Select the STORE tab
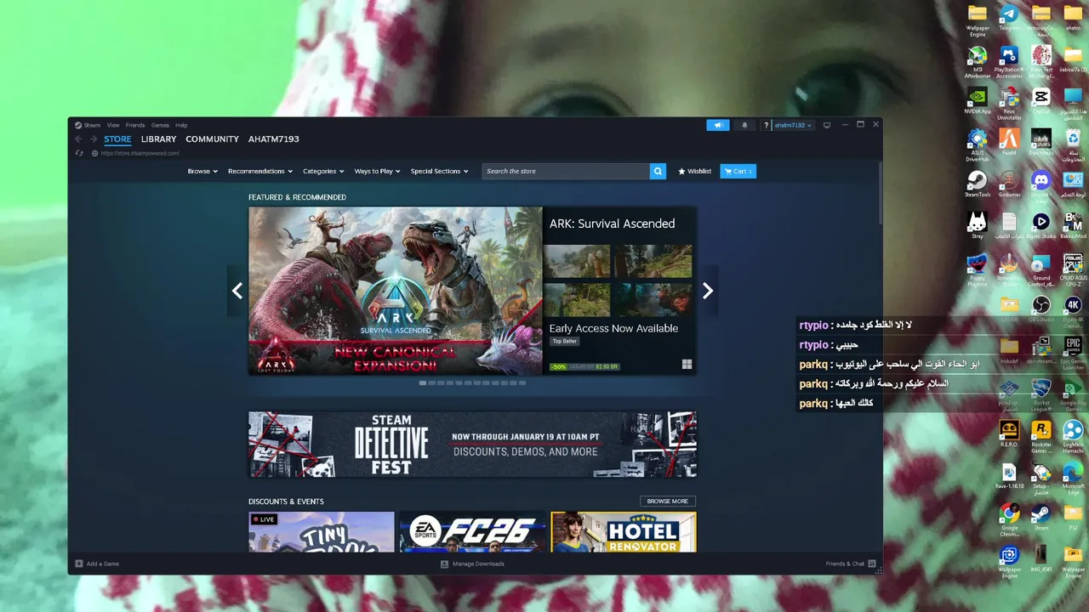 pos(117,139)
